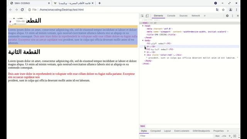The width and height of the screenshot is (247, 139).
Task: Close the DevTools panel
Action: pyautogui.click(x=238, y=16)
